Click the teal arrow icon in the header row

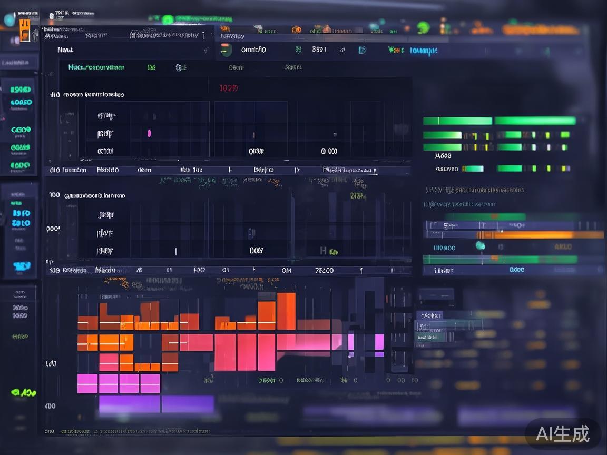pos(362,50)
